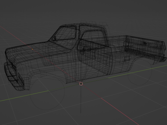Click the rectangular fuel door on the truck bed side
Image resolution: width=167 pixels, height=125 pixels.
point(127,59)
